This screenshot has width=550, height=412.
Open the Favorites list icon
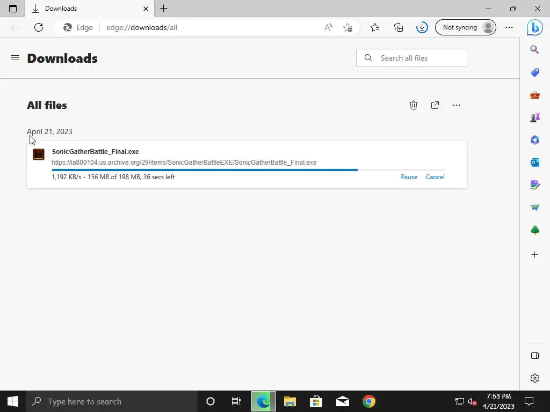(375, 27)
